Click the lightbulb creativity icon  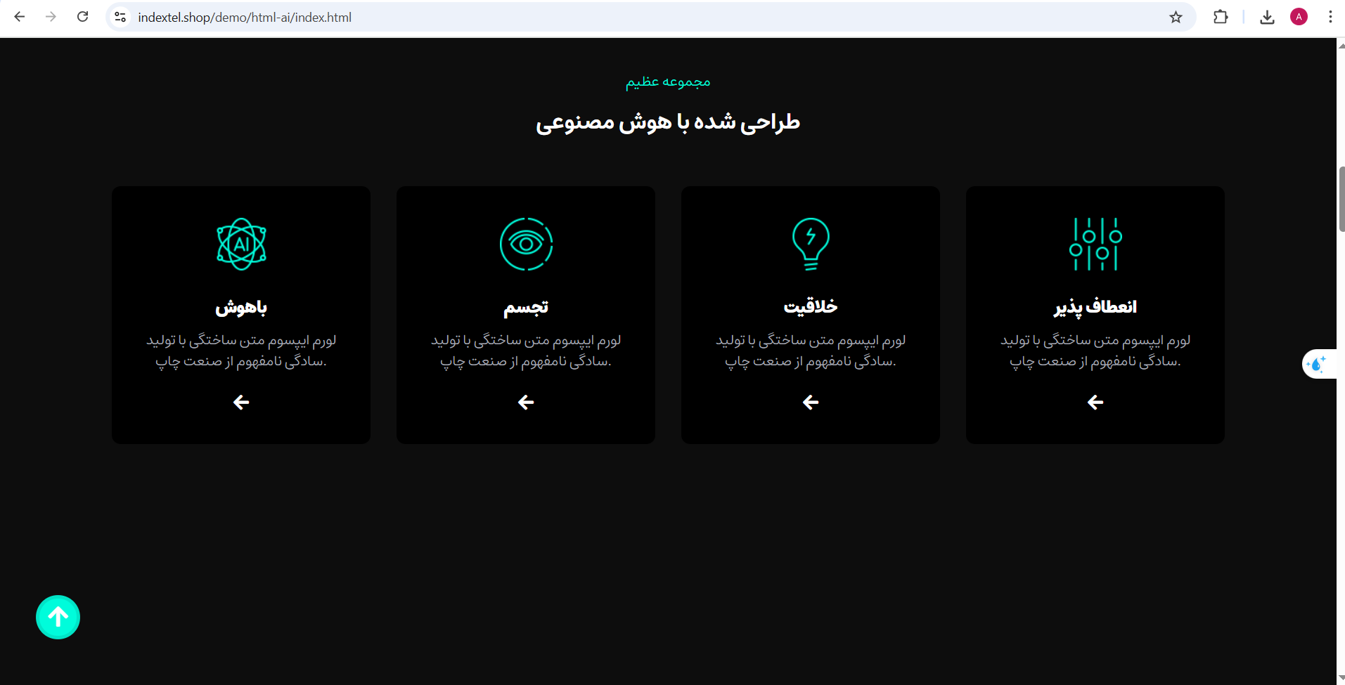(811, 244)
